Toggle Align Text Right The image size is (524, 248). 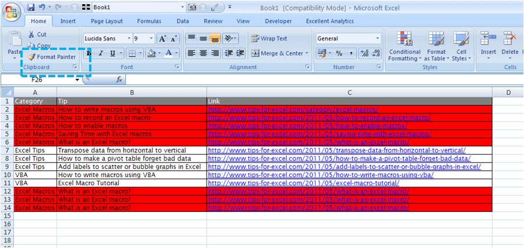(x=214, y=53)
